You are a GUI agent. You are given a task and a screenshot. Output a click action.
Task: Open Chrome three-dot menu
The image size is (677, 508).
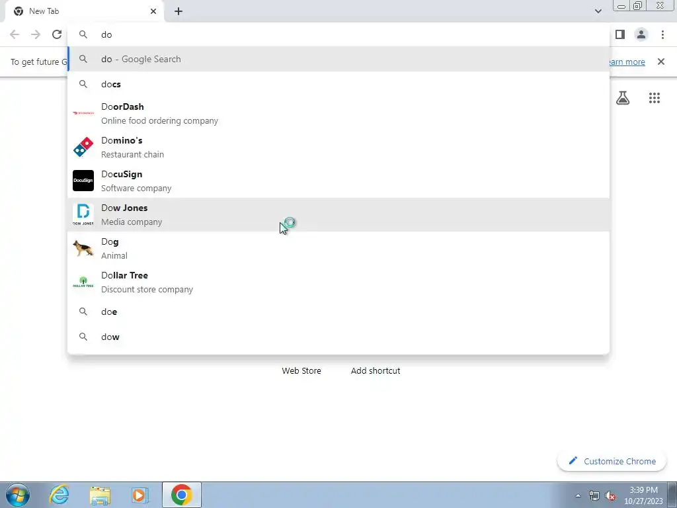[x=662, y=34]
